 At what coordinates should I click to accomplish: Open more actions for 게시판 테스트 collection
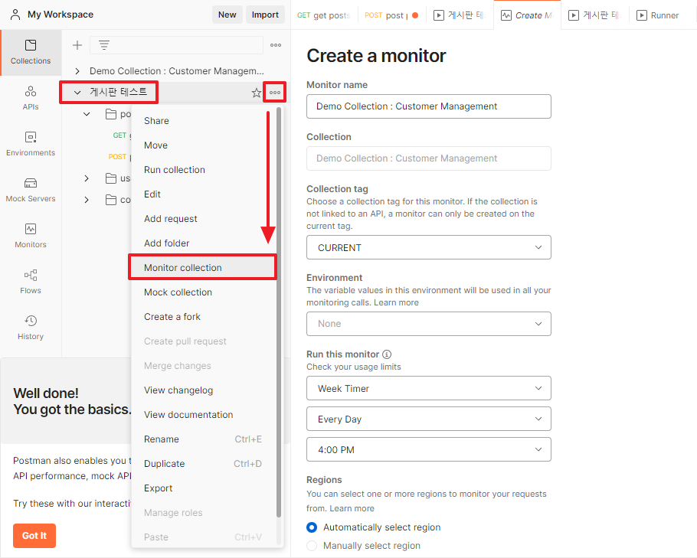[x=275, y=93]
